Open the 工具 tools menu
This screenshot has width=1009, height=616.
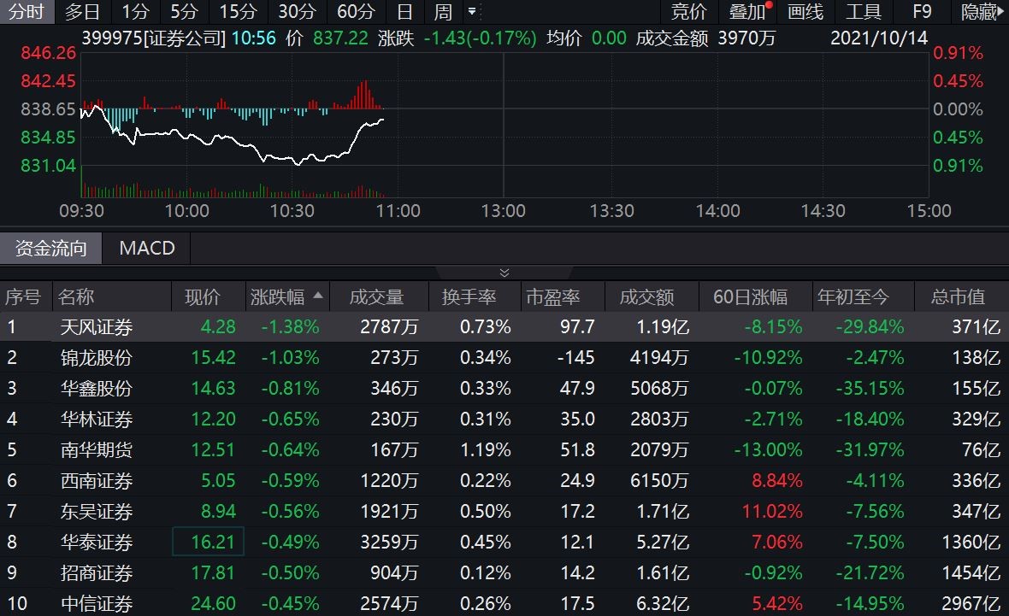click(863, 12)
